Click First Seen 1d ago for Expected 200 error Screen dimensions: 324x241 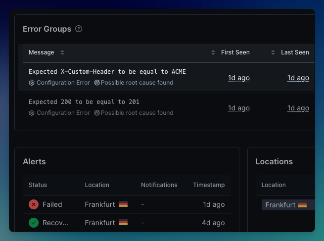[x=238, y=108]
